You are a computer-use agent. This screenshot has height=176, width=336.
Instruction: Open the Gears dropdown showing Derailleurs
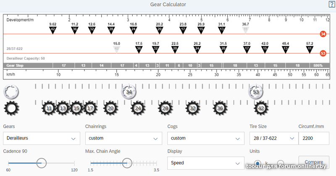tap(41, 138)
